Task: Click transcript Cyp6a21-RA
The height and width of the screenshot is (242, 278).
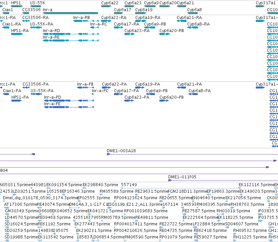Action: (x=182, y=21)
